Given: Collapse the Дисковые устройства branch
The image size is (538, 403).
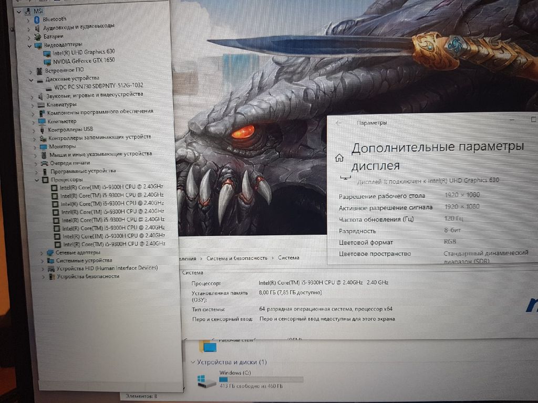Looking at the screenshot, I should pyautogui.click(x=31, y=80).
